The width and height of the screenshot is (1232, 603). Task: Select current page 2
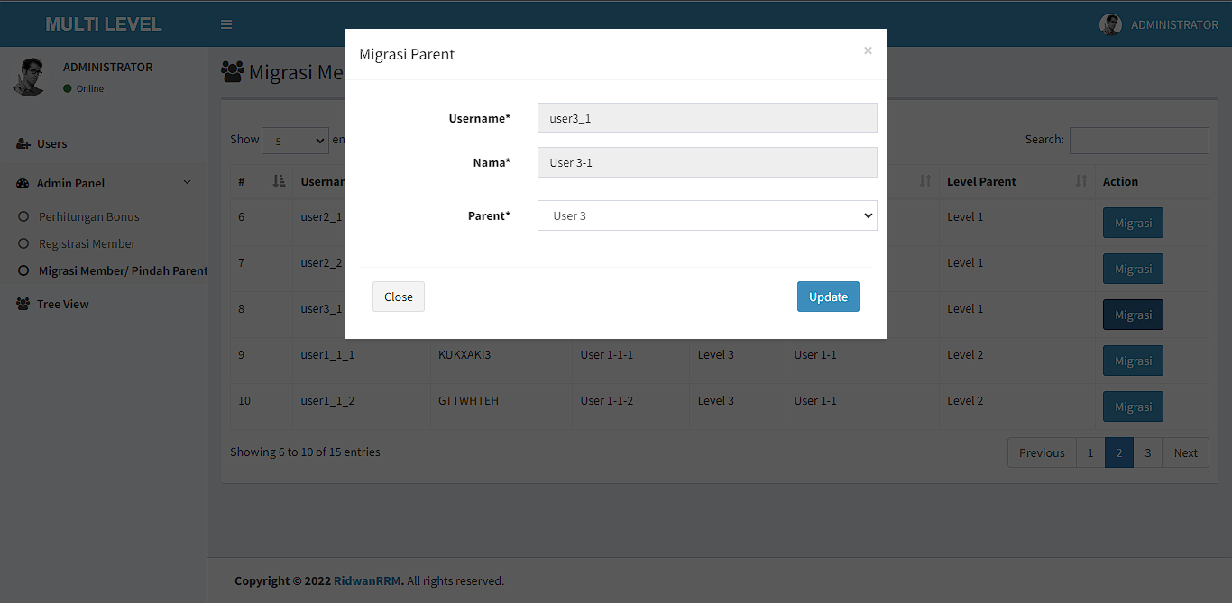coord(1119,452)
